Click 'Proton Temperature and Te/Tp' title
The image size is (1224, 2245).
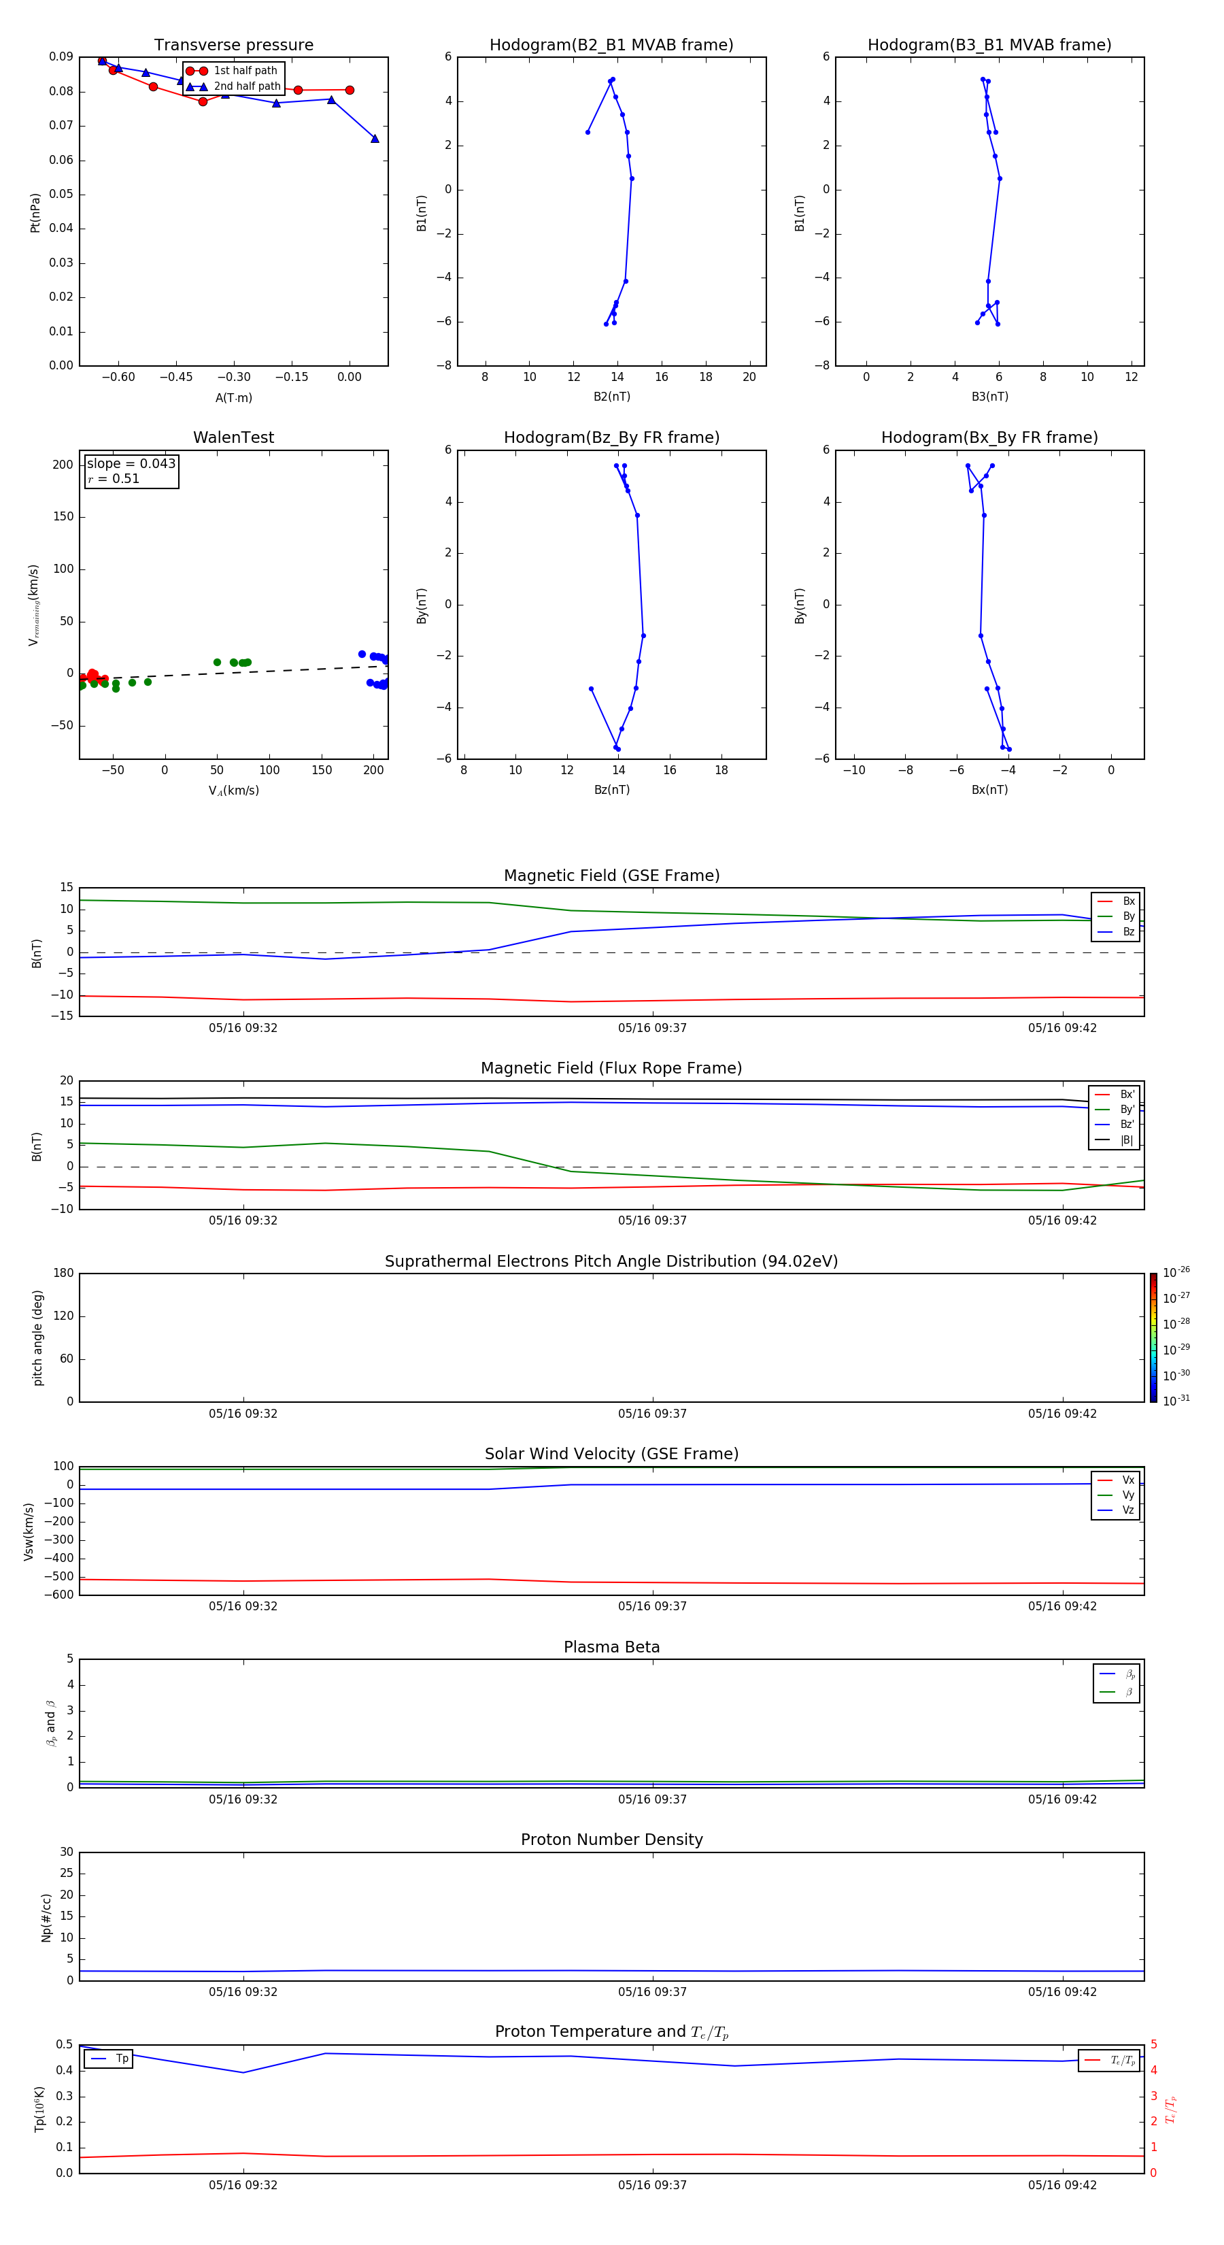click(x=611, y=2031)
